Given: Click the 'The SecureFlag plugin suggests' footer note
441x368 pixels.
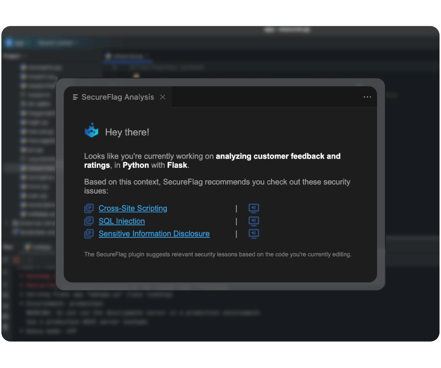Looking at the screenshot, I should (218, 254).
